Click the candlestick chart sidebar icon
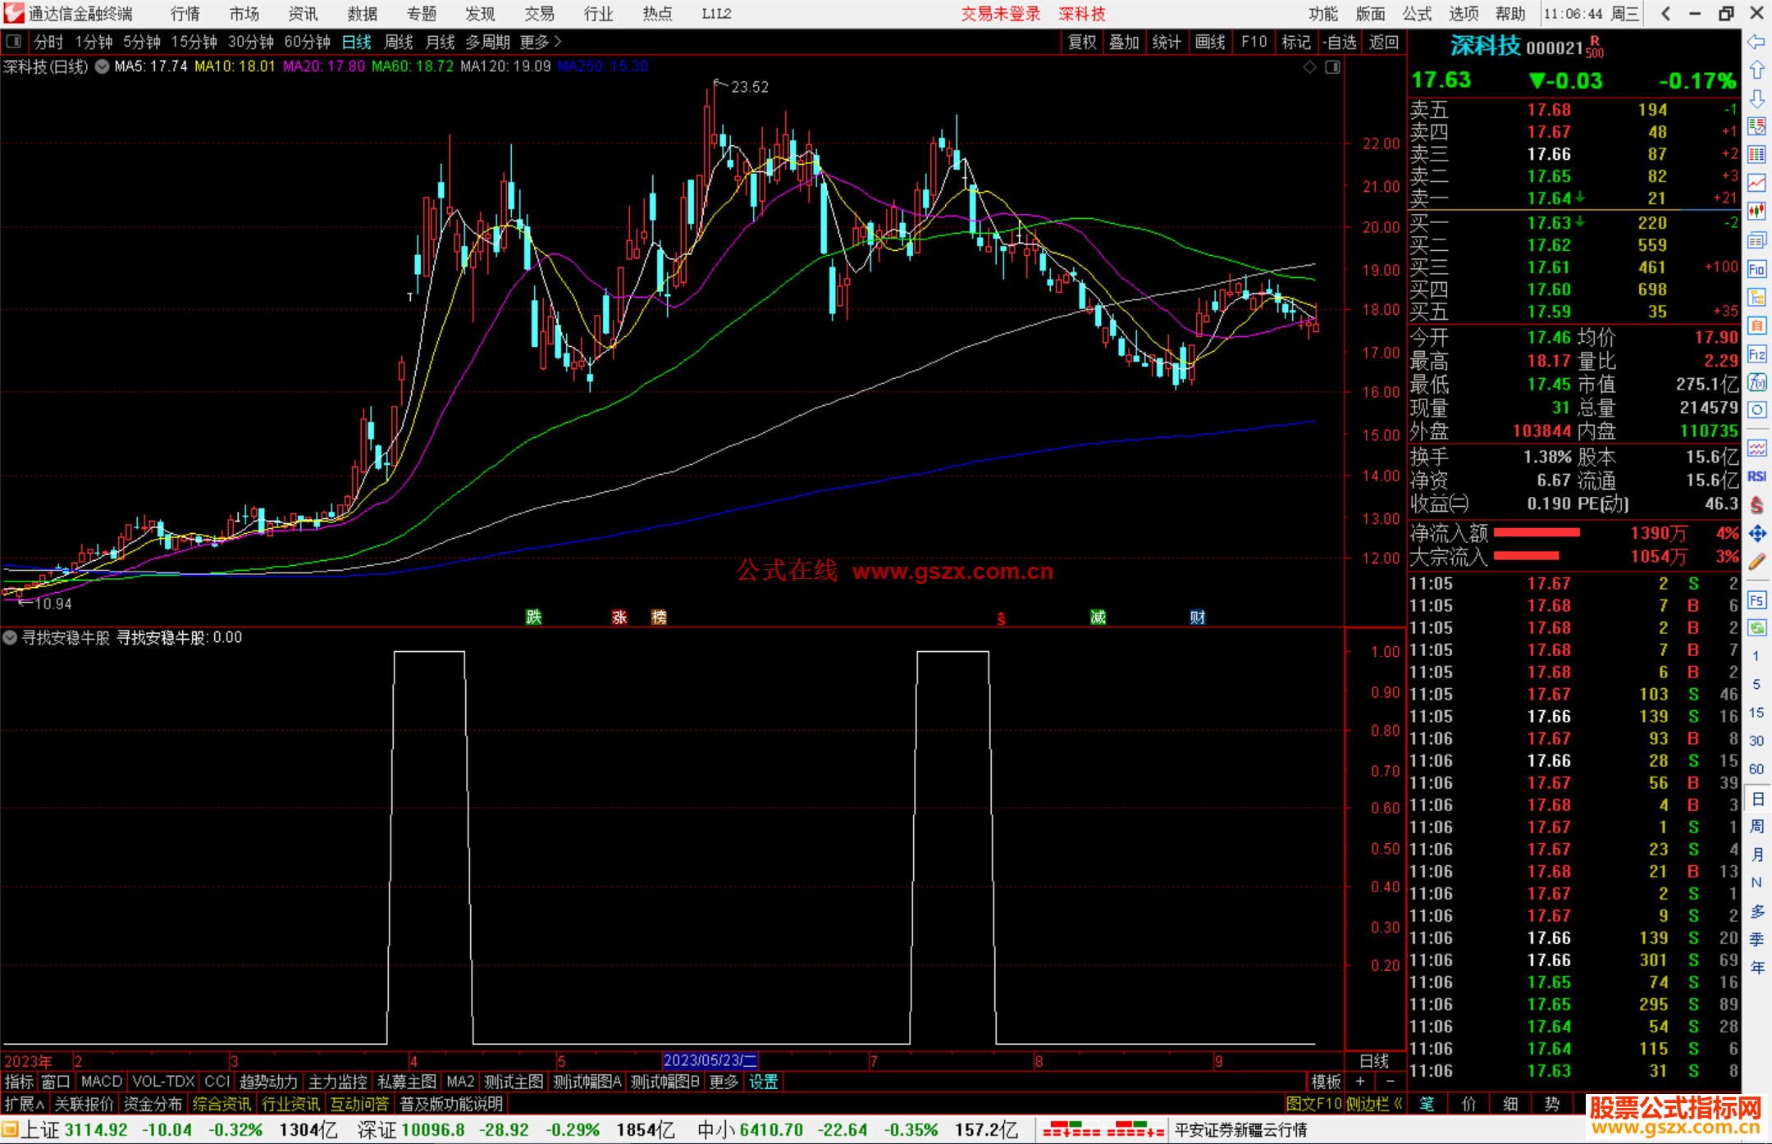Screen dimensions: 1772x1144 pos(1756,212)
